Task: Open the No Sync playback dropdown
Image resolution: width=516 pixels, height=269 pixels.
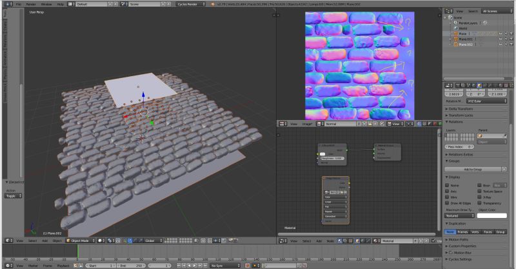Action: pyautogui.click(x=226, y=265)
